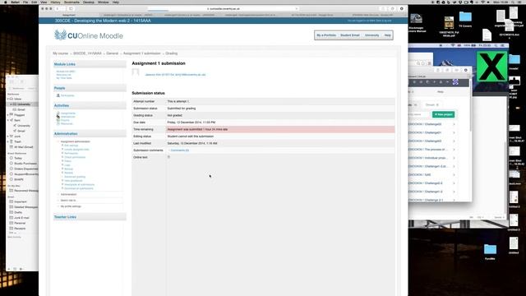Click the 'Submitted for grading' status cell
Viewport: 526px width, 296px height.
(280, 109)
